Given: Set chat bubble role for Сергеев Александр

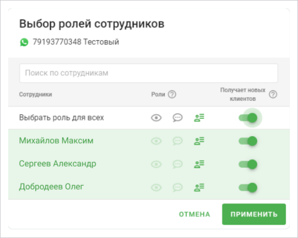Looking at the screenshot, I should (x=178, y=164).
